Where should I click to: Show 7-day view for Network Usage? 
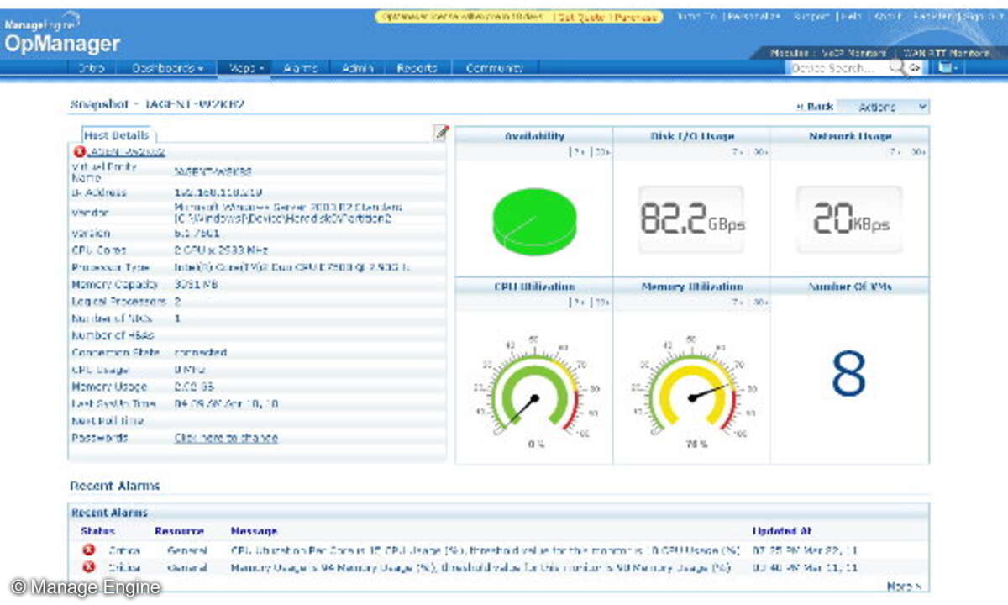[x=895, y=152]
